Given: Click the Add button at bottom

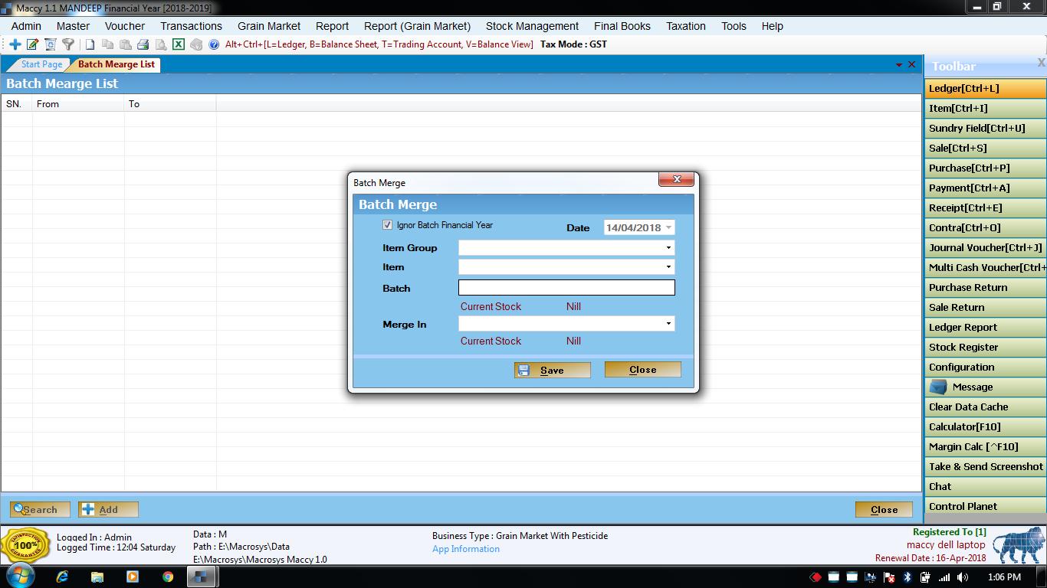Looking at the screenshot, I should [108, 509].
